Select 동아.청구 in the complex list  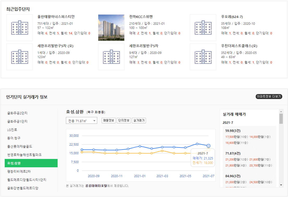(x=14, y=138)
